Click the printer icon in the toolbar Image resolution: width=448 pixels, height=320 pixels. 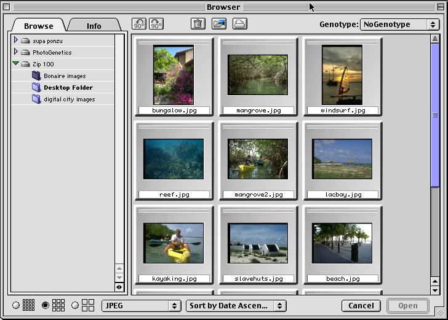239,24
